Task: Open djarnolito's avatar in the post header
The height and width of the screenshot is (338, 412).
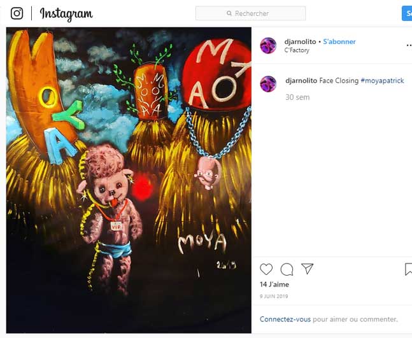Action: tap(268, 45)
